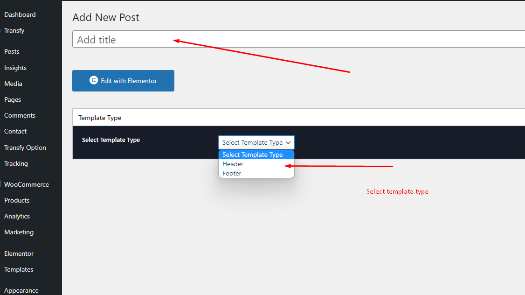The image size is (525, 295).
Task: Open the Media library from the sidebar
Action: (x=13, y=84)
